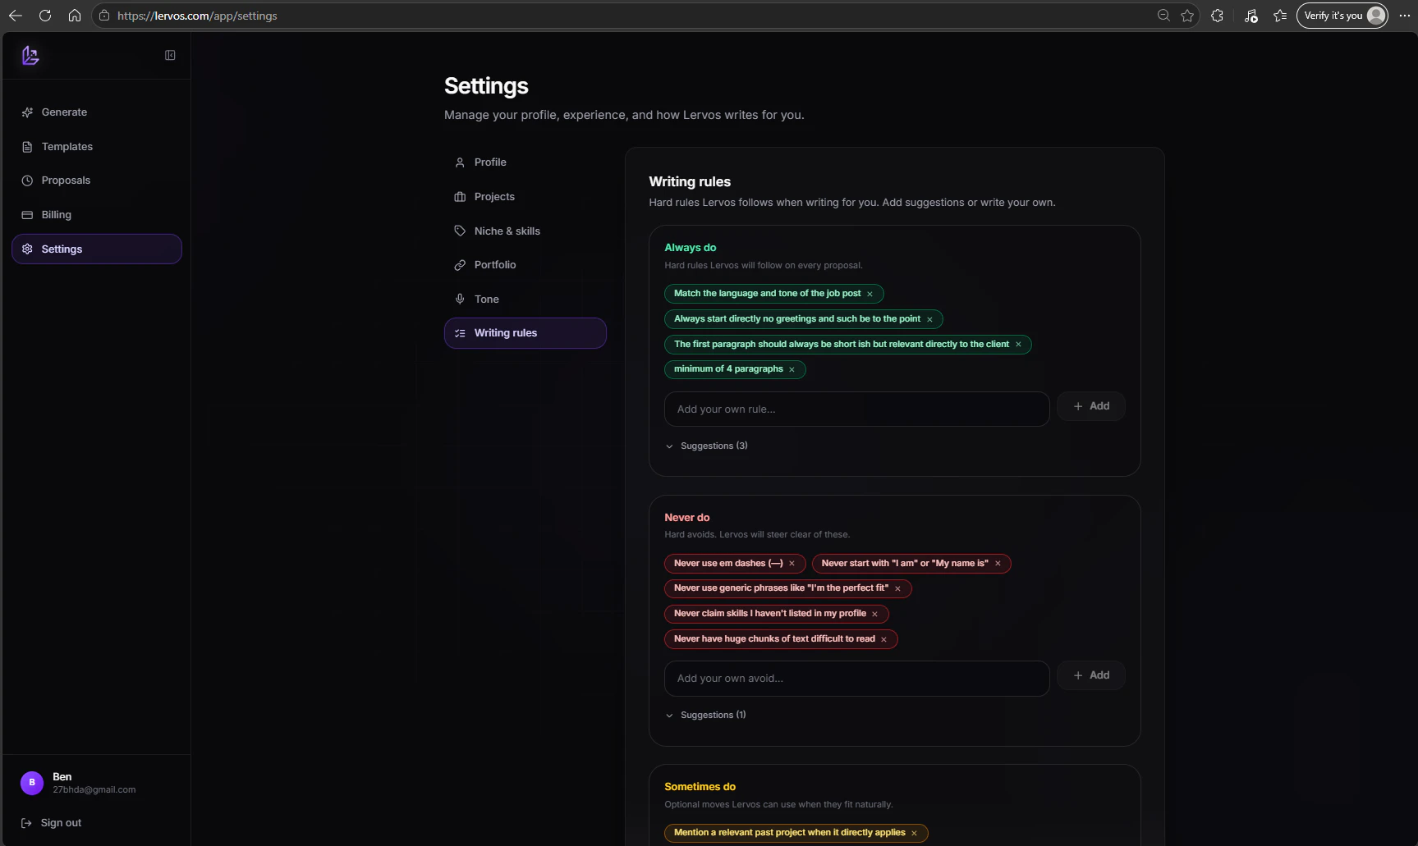Expand Suggestions (1) under Never do
Viewport: 1418px width, 846px height.
point(705,716)
